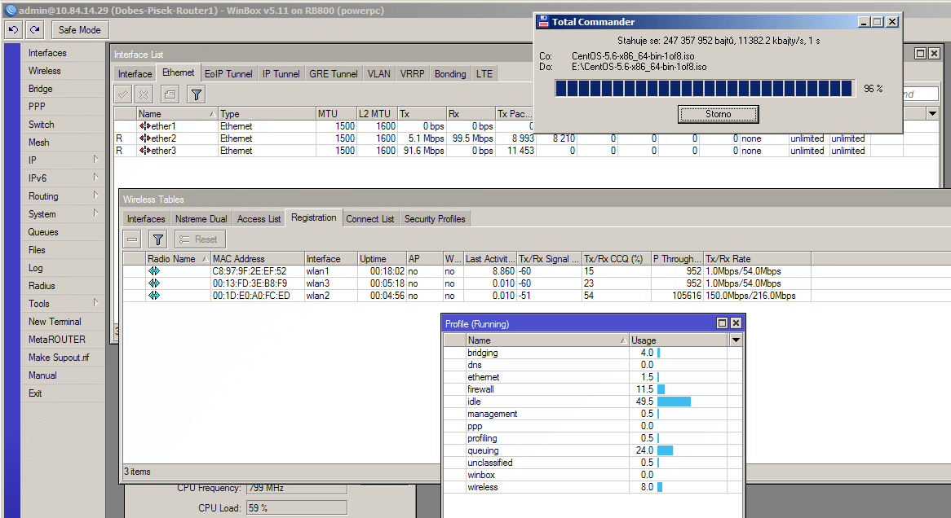Image resolution: width=951 pixels, height=518 pixels.
Task: Open the Wireless menu in the sidebar
Action: click(44, 71)
